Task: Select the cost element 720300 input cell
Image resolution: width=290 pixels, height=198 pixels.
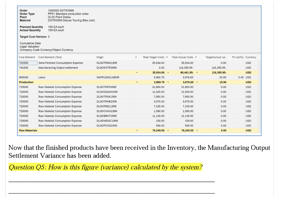Action: 27,63
